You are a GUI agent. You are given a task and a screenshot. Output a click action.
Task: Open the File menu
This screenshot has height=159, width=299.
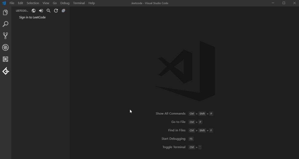pyautogui.click(x=12, y=3)
